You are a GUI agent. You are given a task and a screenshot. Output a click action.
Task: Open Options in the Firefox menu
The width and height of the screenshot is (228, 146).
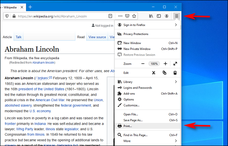coord(148,99)
